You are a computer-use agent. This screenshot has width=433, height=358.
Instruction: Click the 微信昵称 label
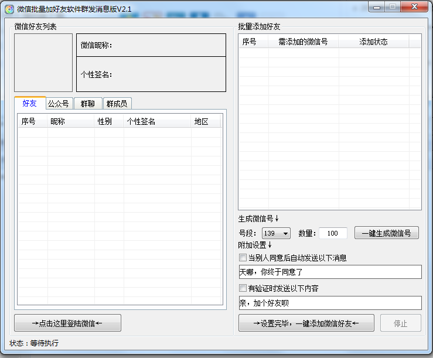point(96,45)
